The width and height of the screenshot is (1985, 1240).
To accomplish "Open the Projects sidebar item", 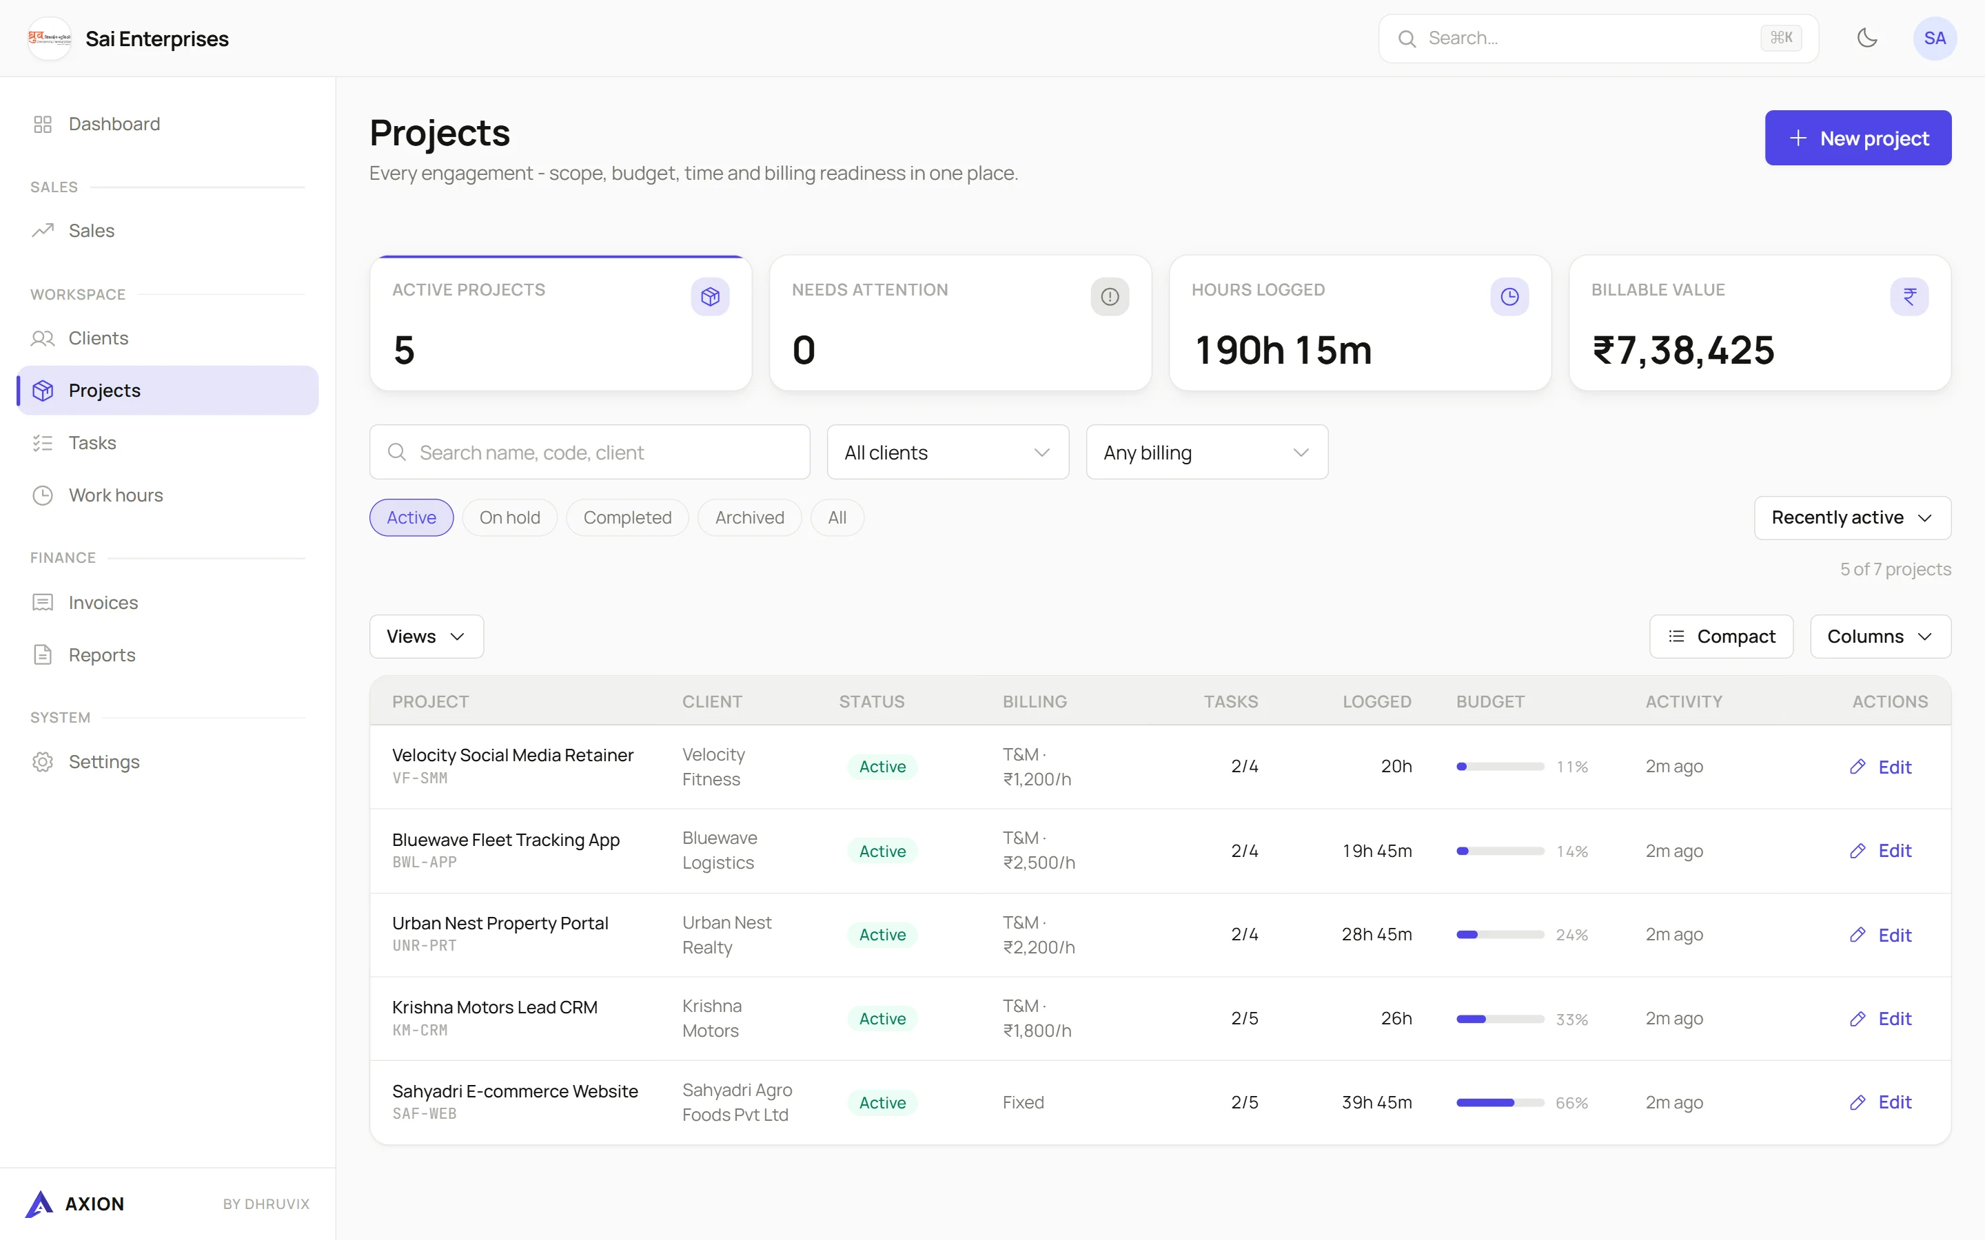I will coord(167,391).
